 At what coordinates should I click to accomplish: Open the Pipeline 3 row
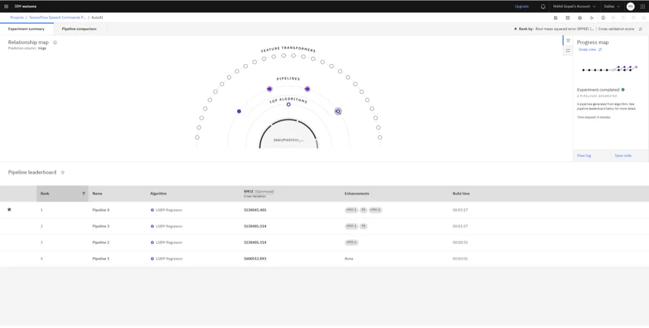tap(324, 227)
